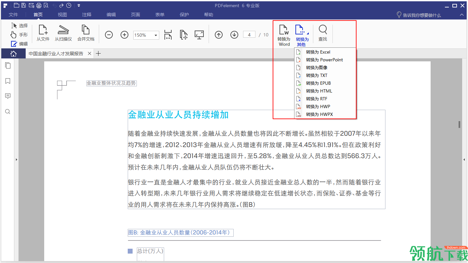
Task: Choose 转换为图像
Action: click(x=325, y=68)
